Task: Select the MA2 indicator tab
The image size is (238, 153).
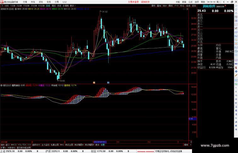Action: pyautogui.click(x=62, y=145)
